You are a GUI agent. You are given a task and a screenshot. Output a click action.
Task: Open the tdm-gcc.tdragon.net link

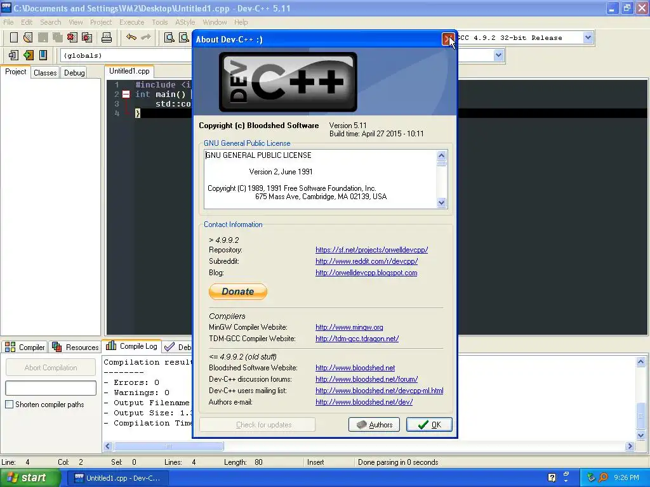[357, 339]
